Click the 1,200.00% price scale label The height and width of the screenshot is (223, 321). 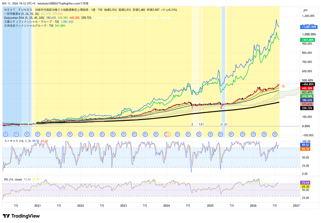pyautogui.click(x=308, y=16)
